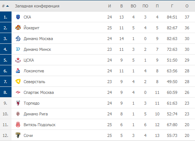The height and width of the screenshot is (141, 195).
Task: Click the Спартак Москва logo icon
Action: pos(18,92)
